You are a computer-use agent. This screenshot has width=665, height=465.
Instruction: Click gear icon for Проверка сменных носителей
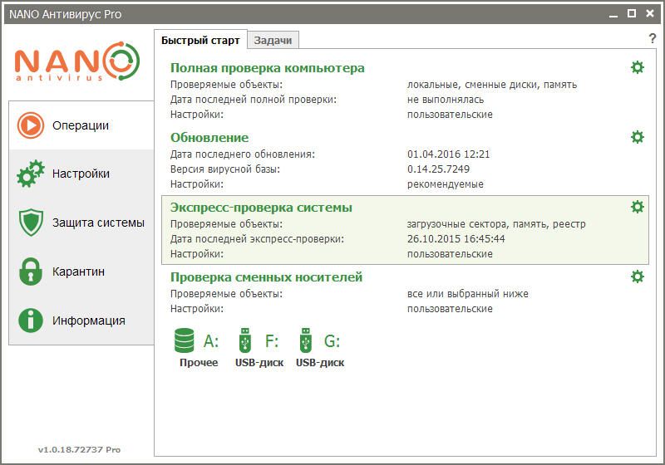coord(637,277)
